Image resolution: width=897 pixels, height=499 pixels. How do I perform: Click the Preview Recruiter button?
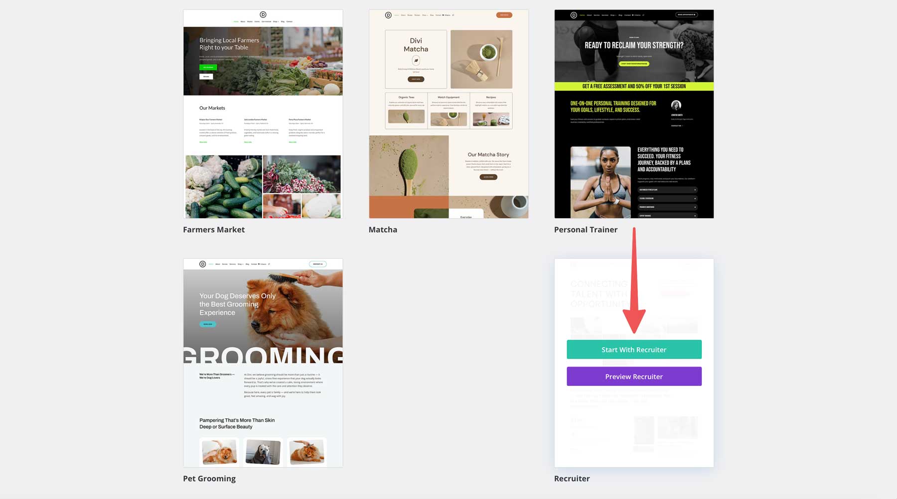(634, 376)
